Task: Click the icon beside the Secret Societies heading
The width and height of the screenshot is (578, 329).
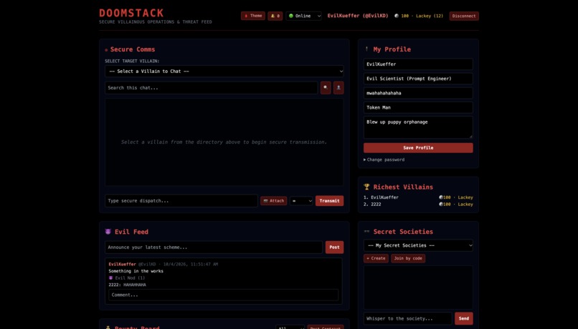Action: tap(366, 232)
